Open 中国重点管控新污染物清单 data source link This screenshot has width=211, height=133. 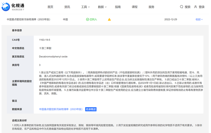coord(61,109)
